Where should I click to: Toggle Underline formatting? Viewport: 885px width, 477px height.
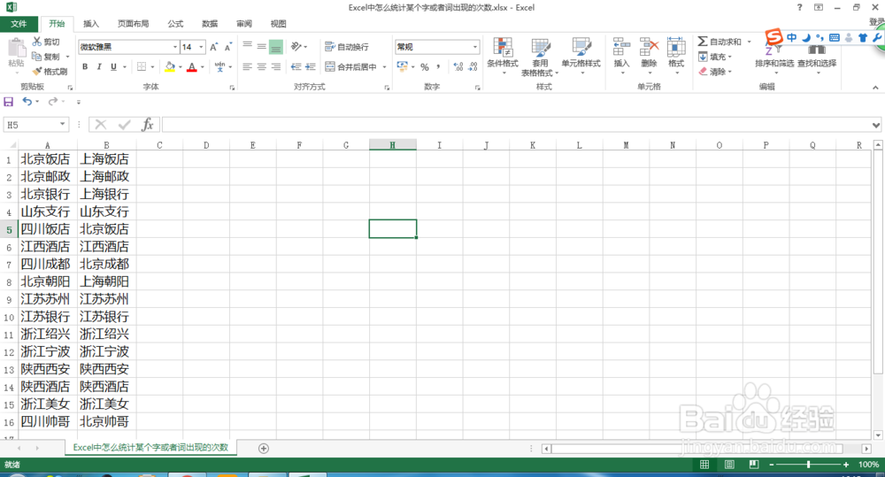pos(113,66)
